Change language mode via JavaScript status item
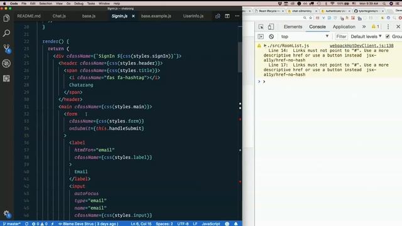The image size is (402, 226). click(211, 223)
